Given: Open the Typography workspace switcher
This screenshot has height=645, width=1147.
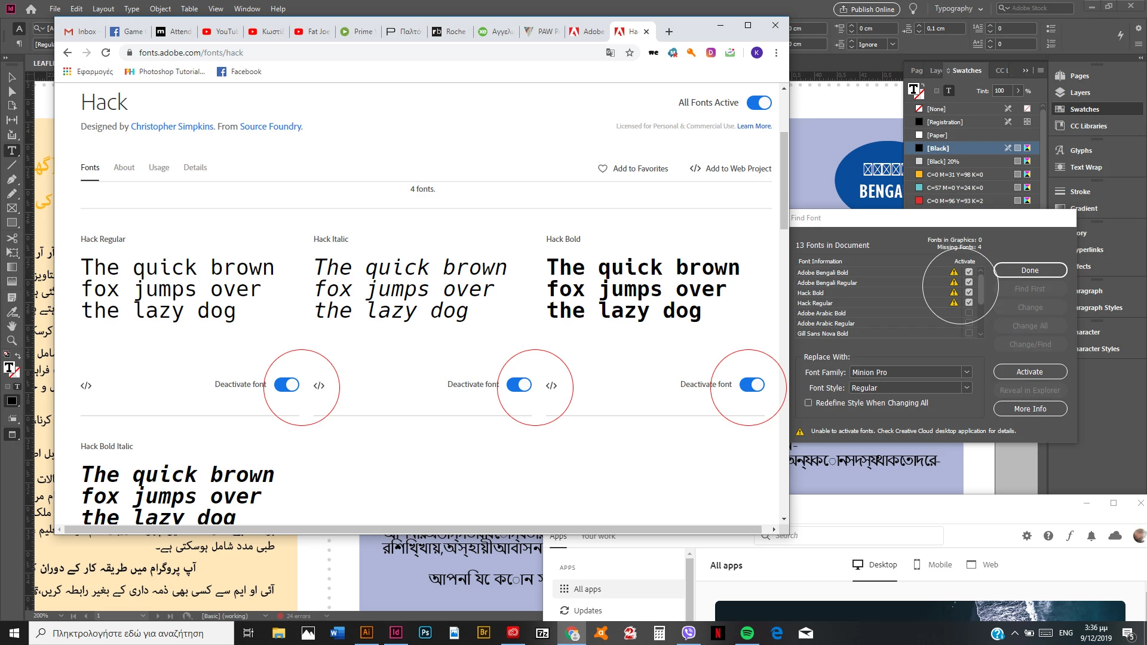Looking at the screenshot, I should [x=958, y=9].
